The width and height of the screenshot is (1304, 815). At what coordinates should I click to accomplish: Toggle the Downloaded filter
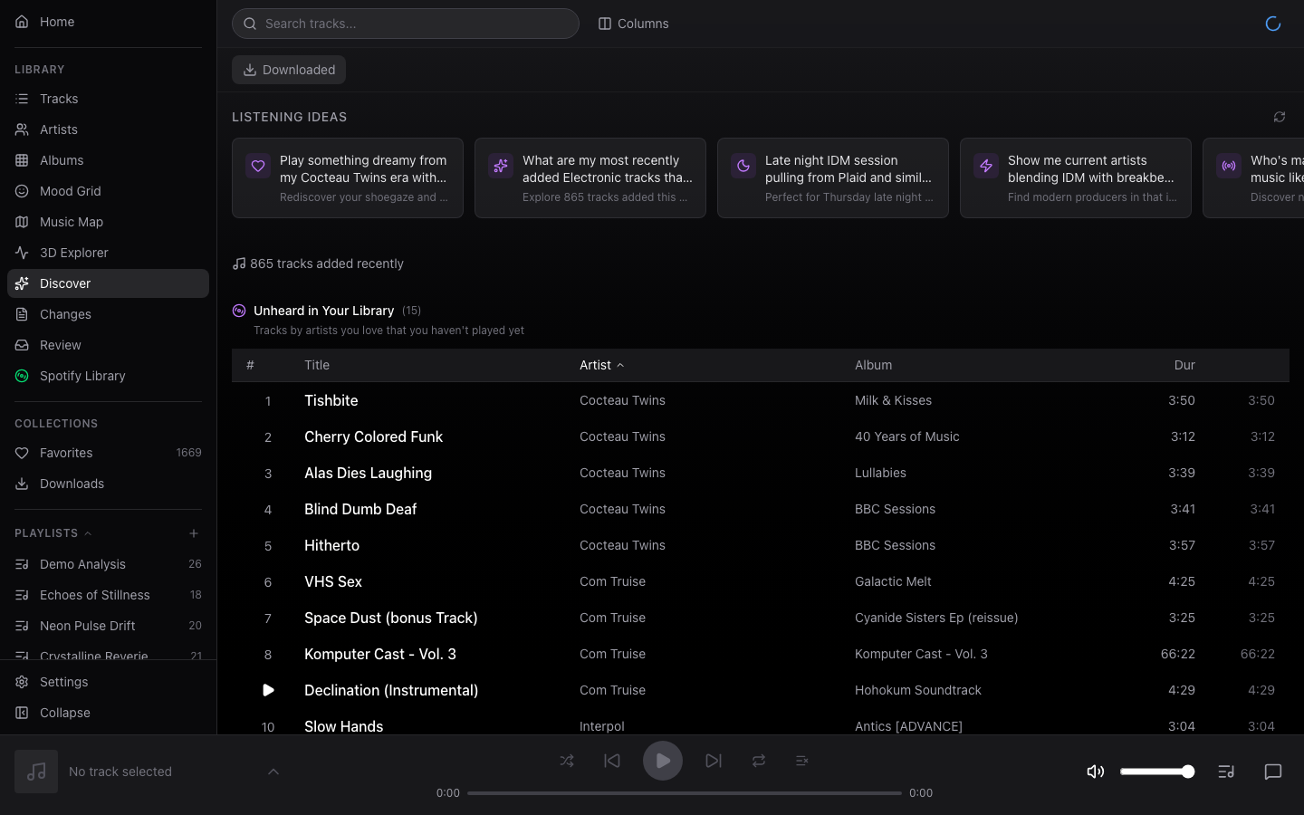pos(289,70)
